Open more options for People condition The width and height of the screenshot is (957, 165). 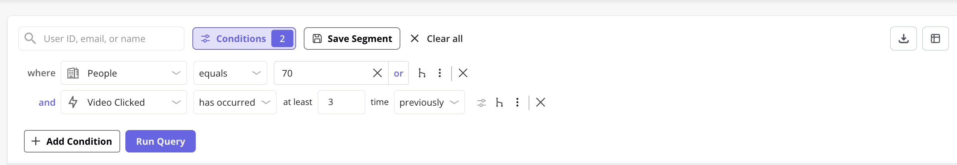pyautogui.click(x=439, y=73)
